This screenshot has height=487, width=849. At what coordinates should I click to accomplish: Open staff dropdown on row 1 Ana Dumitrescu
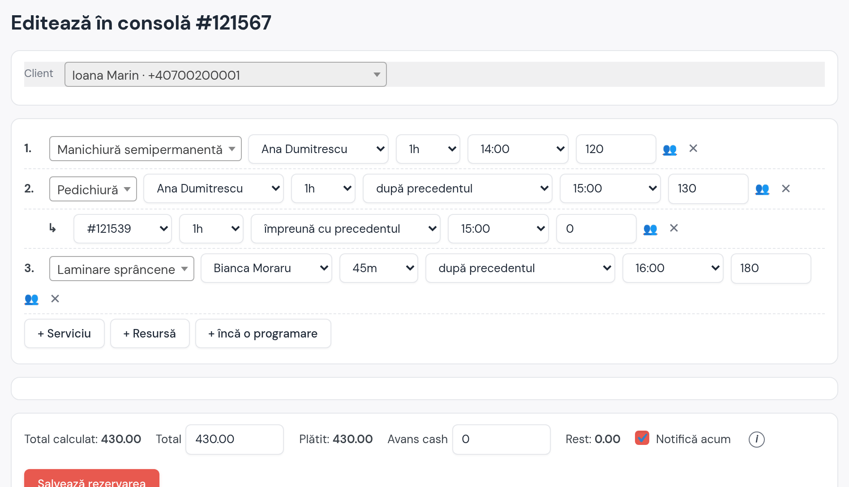(x=318, y=149)
